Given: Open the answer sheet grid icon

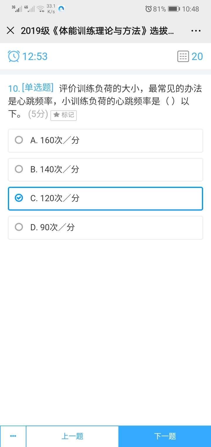Looking at the screenshot, I should click(183, 56).
